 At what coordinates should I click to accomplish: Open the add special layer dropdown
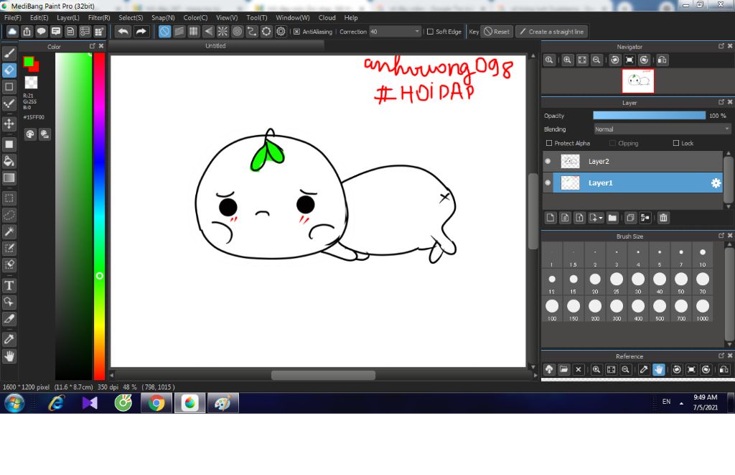click(596, 218)
